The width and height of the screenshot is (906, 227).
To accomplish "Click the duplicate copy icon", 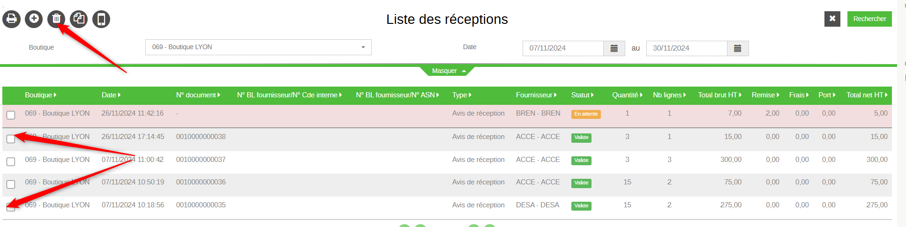I will pos(79,19).
